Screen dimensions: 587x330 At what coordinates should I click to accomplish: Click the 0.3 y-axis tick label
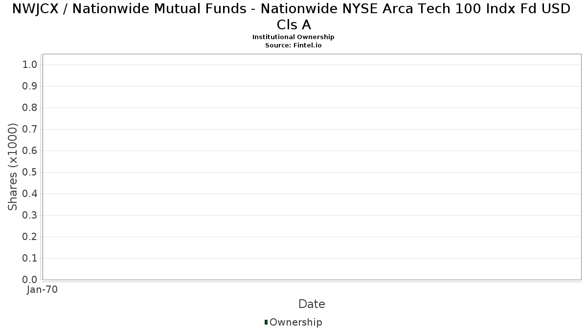coord(30,216)
